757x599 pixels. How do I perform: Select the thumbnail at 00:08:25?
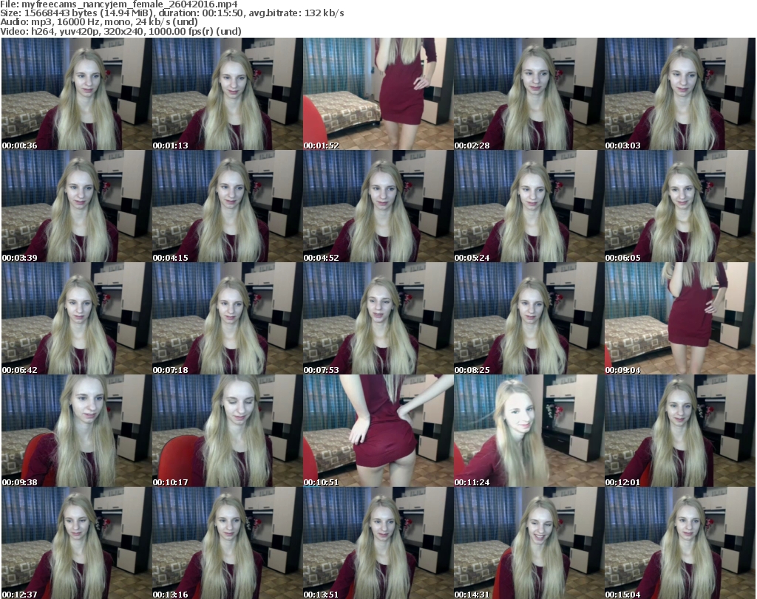point(529,319)
